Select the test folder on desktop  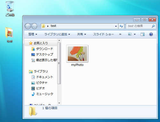pos(10,35)
